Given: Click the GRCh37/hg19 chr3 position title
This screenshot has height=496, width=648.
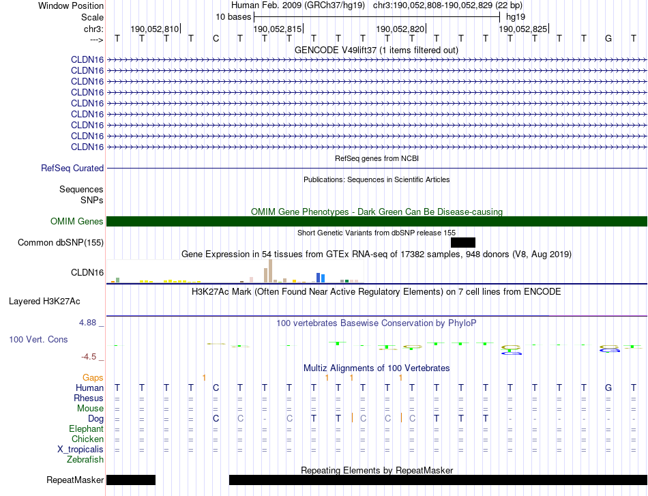Looking at the screenshot, I should click(377, 5).
